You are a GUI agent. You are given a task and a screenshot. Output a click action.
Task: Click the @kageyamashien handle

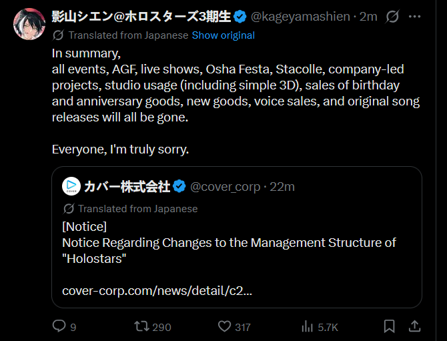pos(300,17)
